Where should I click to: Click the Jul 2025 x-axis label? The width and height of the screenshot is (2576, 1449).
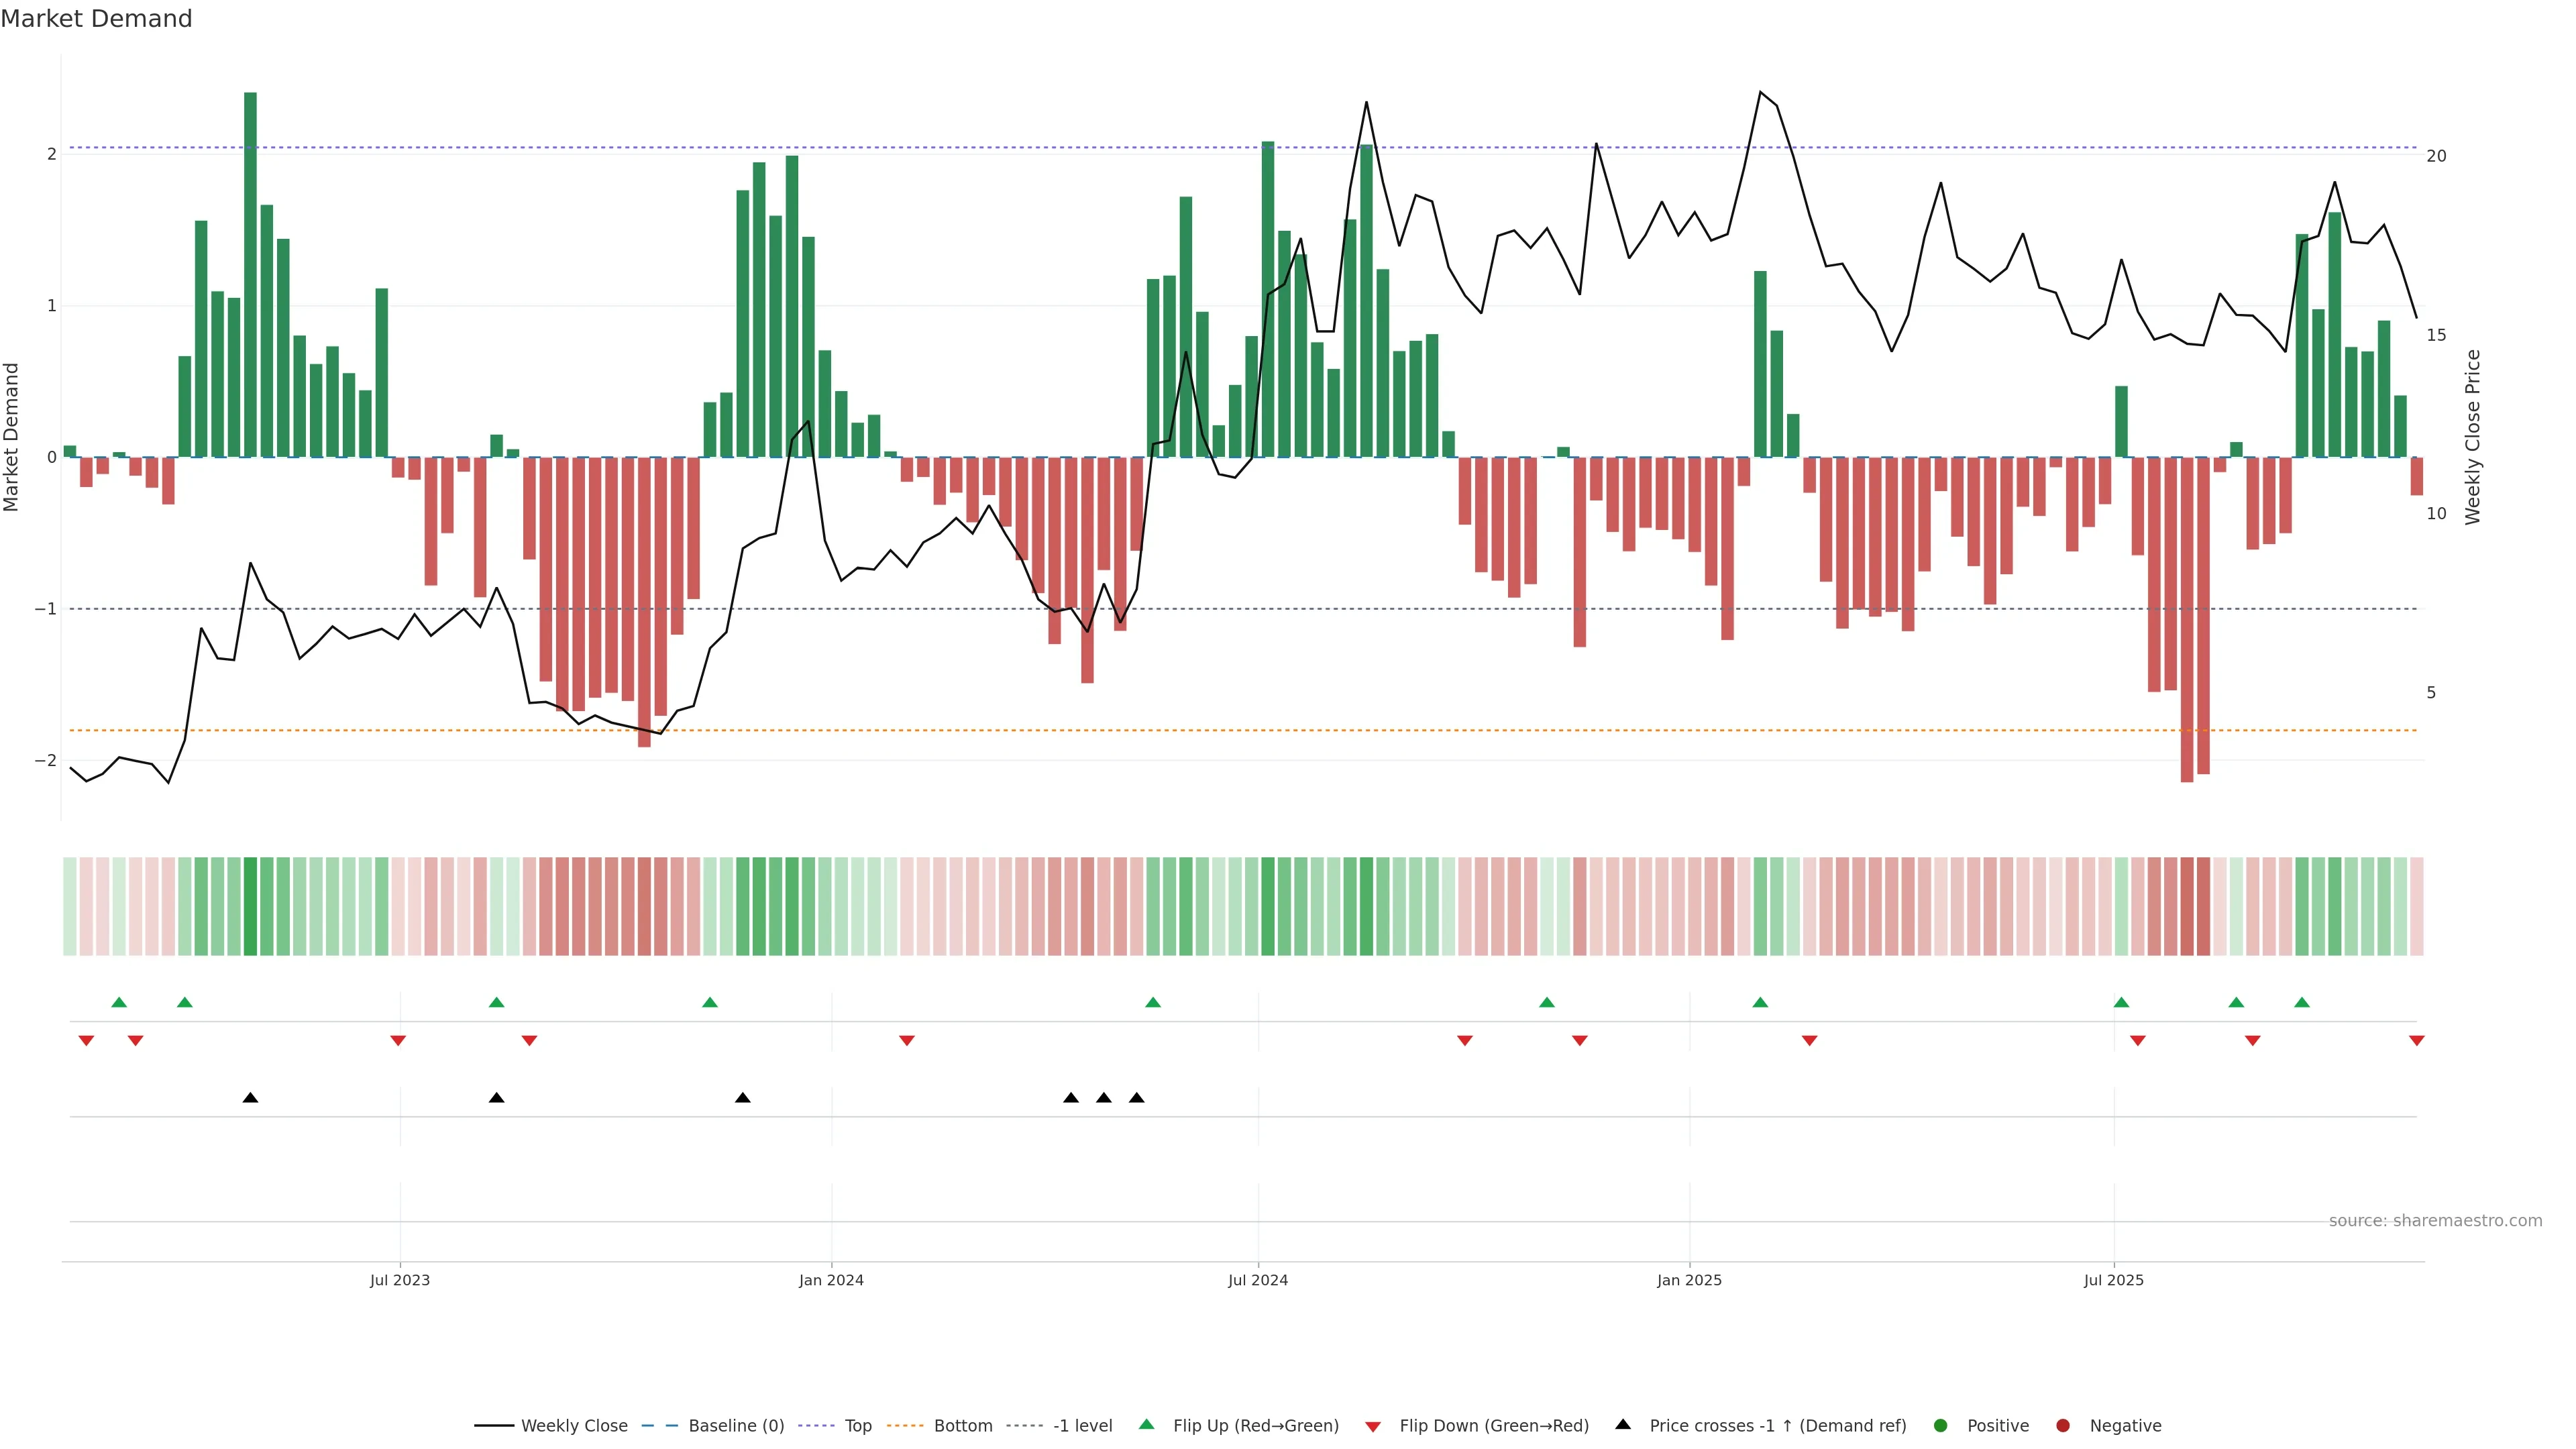pyautogui.click(x=2113, y=1280)
